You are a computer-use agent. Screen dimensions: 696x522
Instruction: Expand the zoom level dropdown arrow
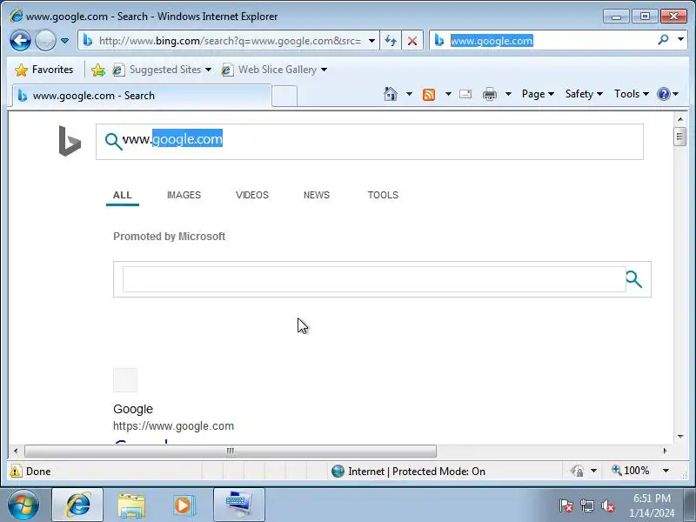click(666, 471)
